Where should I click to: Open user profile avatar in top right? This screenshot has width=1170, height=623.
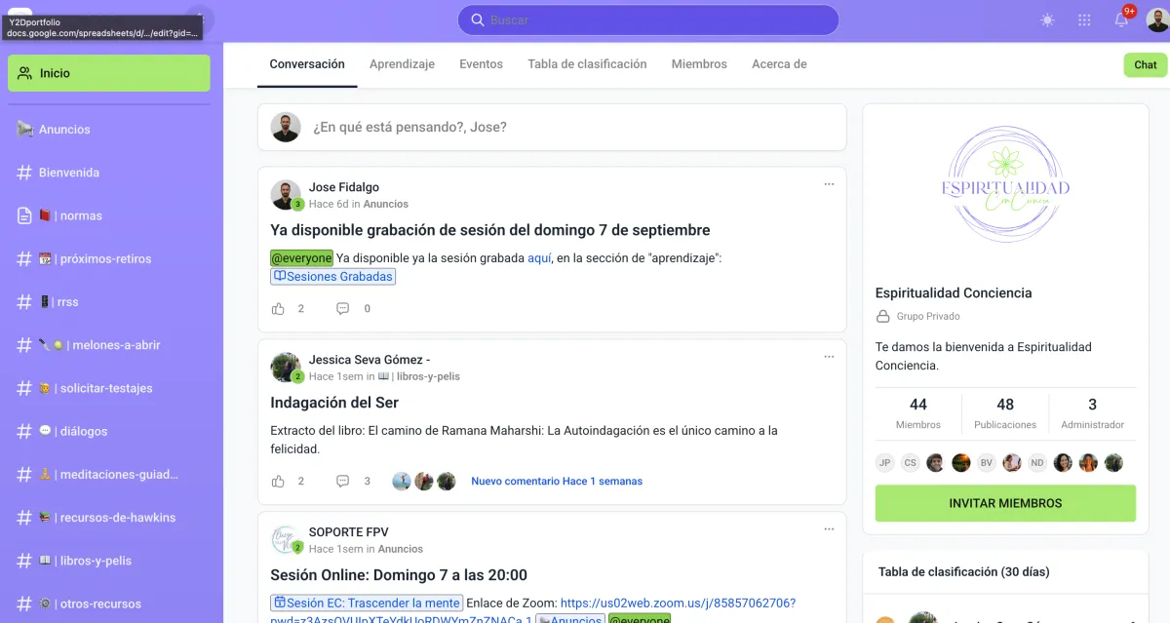[x=1157, y=20]
